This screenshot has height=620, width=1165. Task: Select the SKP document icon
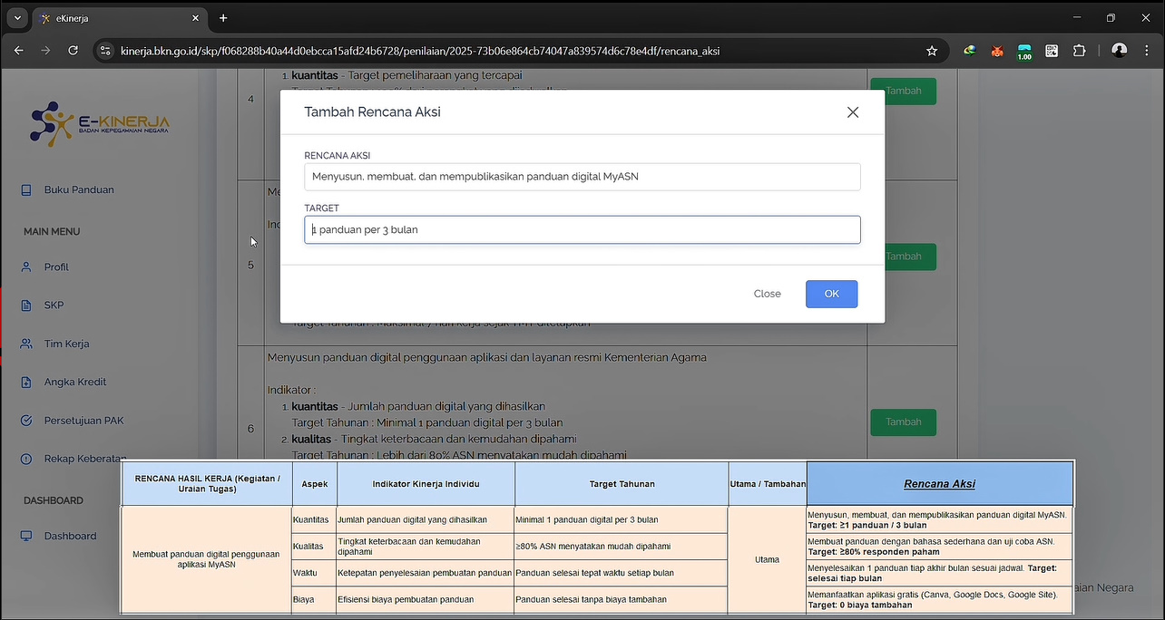coord(26,305)
